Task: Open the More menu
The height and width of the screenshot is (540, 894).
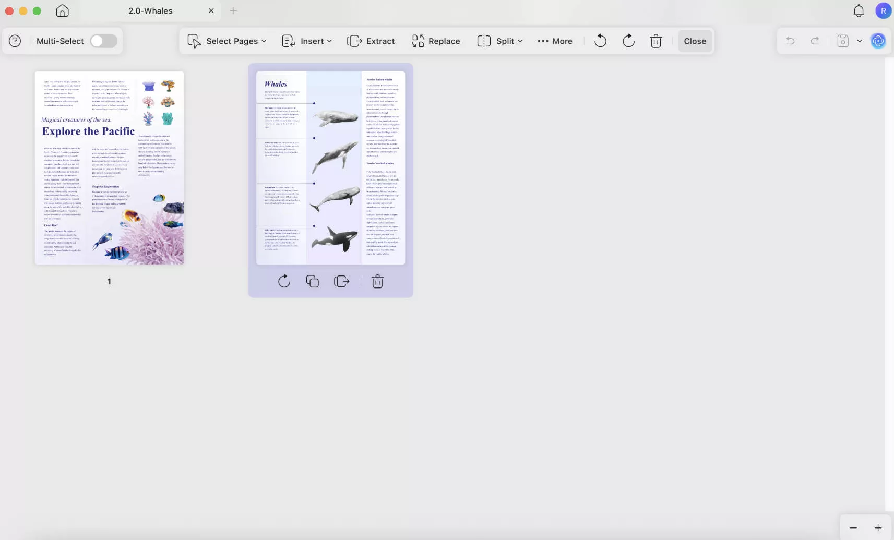Action: 555,41
